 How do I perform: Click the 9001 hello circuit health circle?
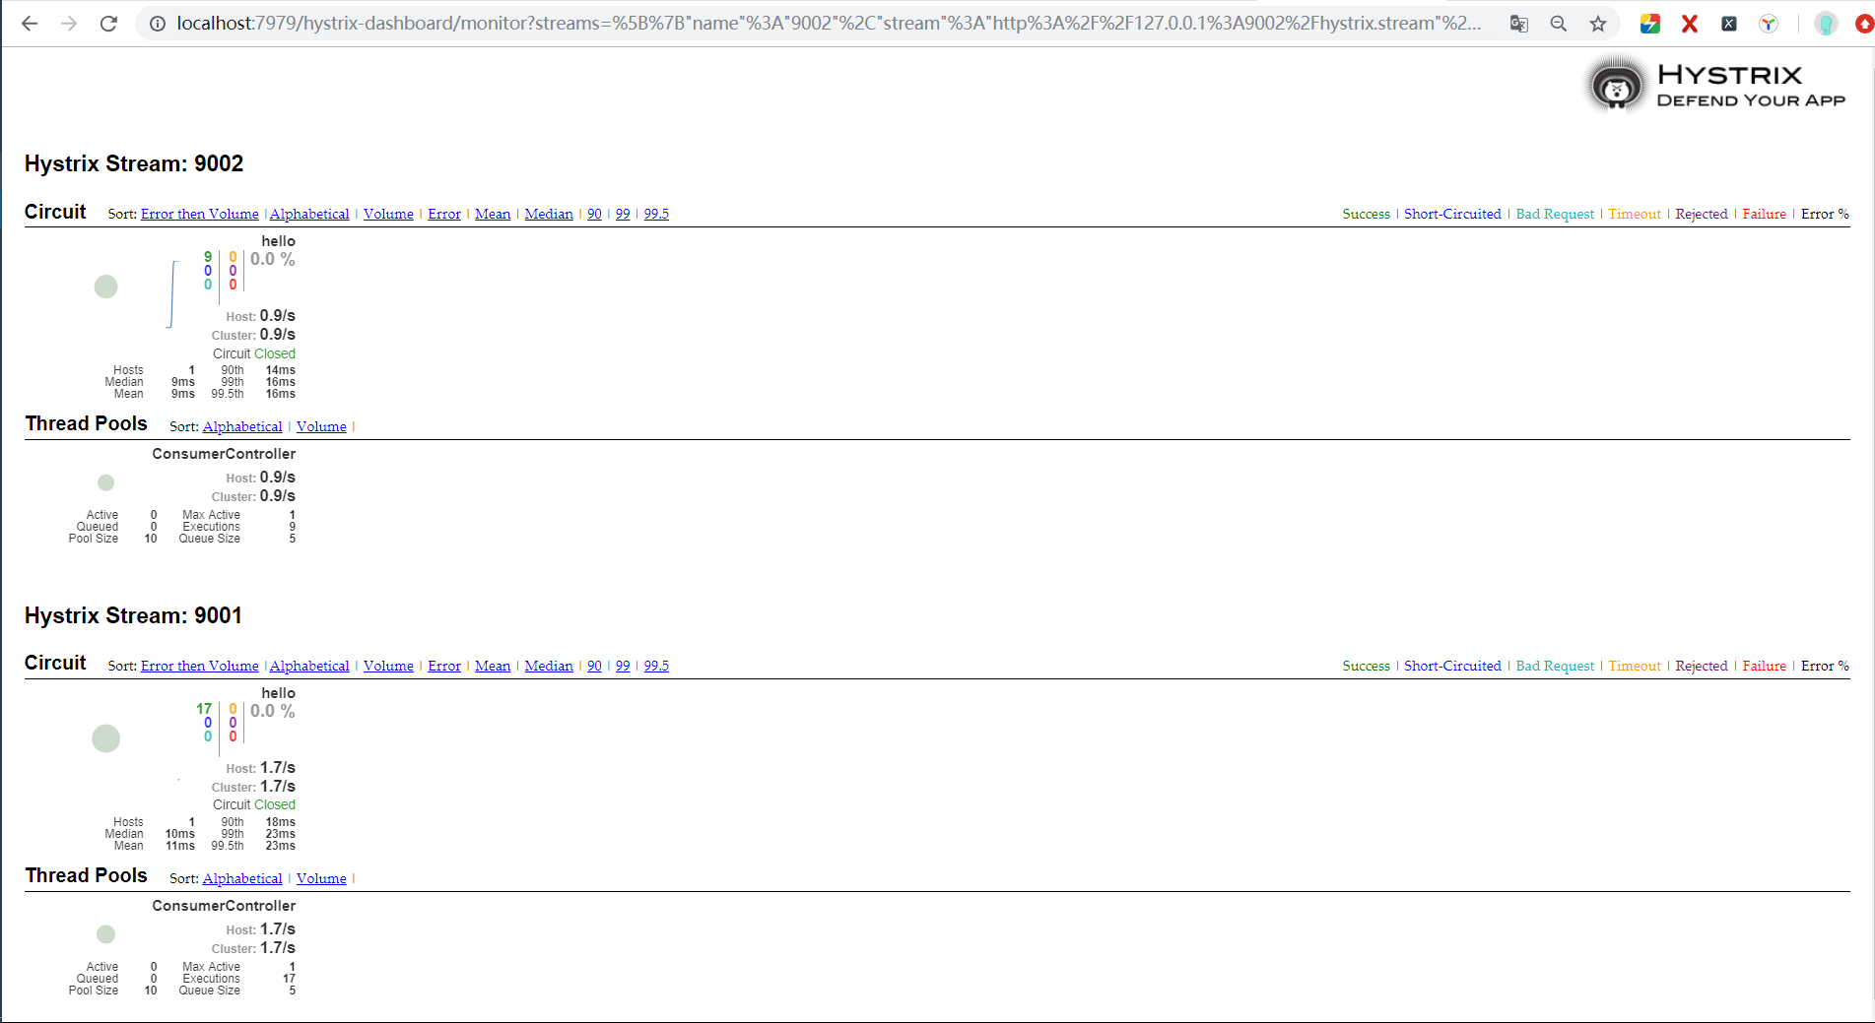coord(105,738)
